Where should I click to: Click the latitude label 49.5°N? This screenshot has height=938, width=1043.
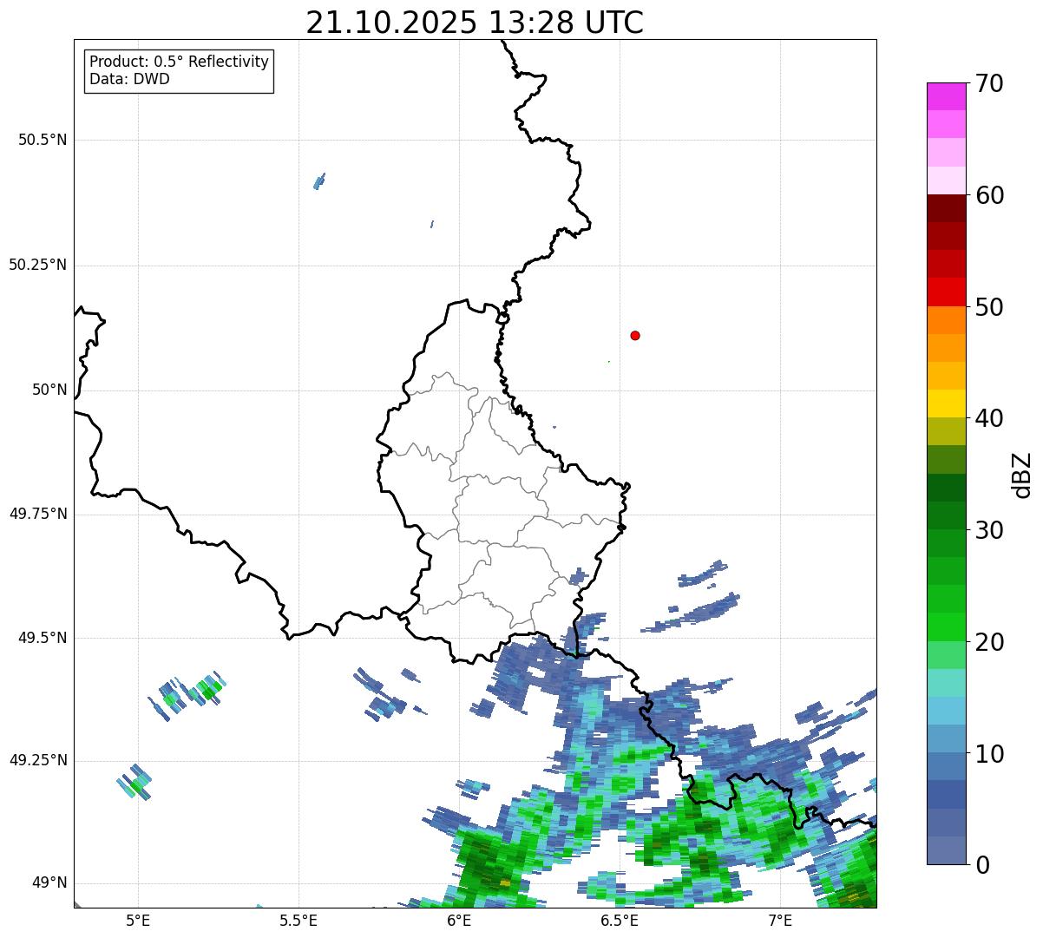pos(43,638)
